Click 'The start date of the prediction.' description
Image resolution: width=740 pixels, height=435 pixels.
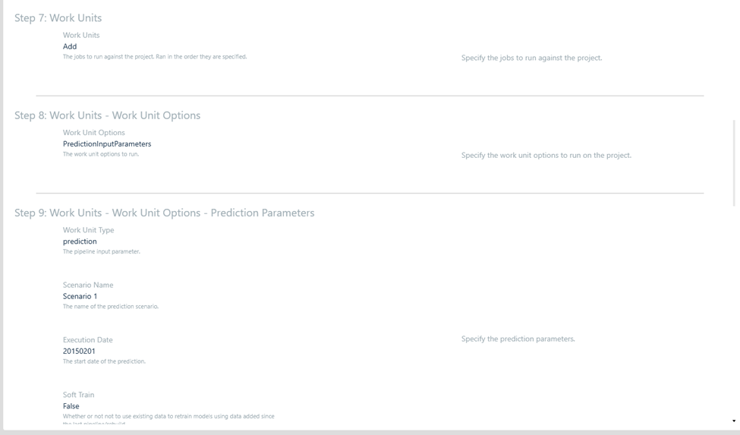[104, 361]
